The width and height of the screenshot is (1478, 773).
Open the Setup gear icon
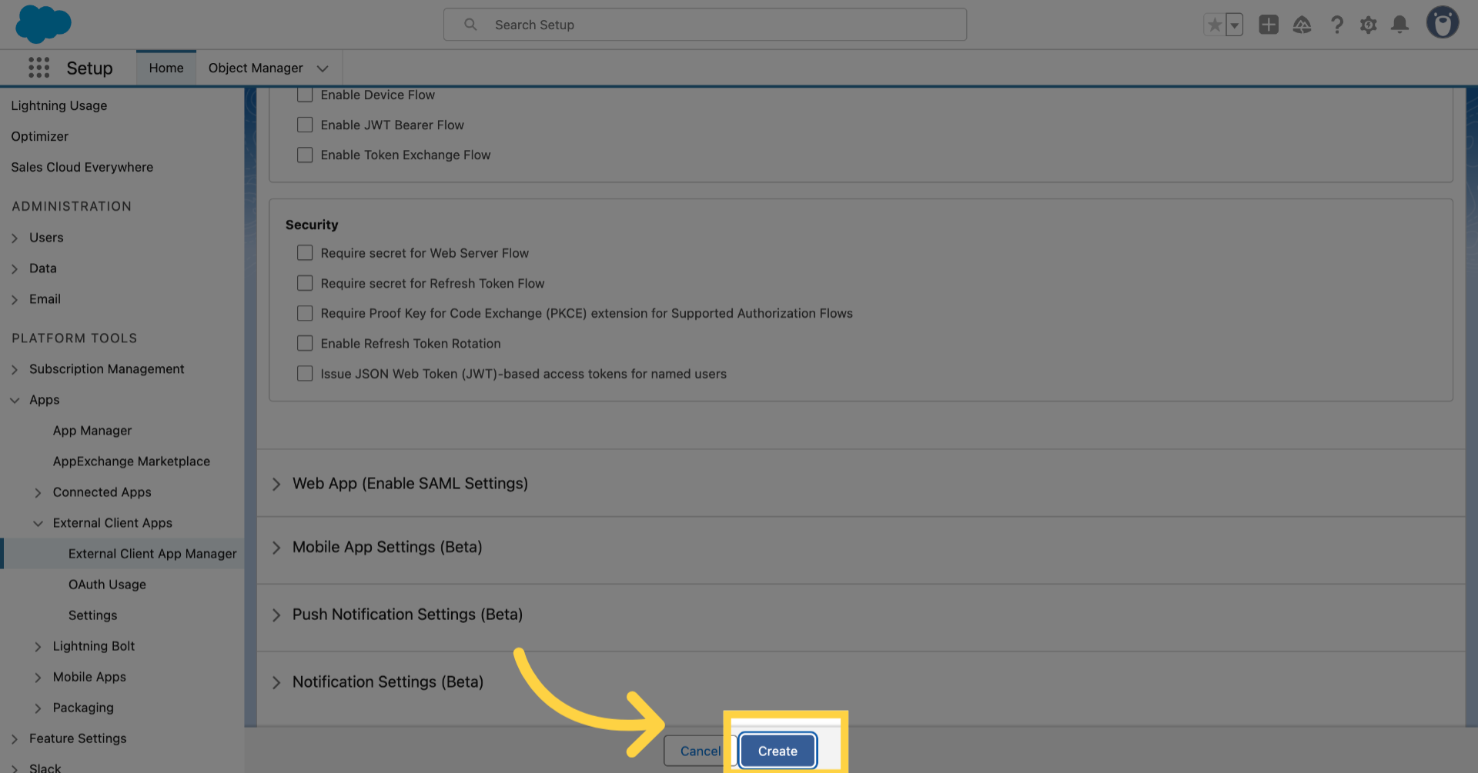click(x=1369, y=24)
